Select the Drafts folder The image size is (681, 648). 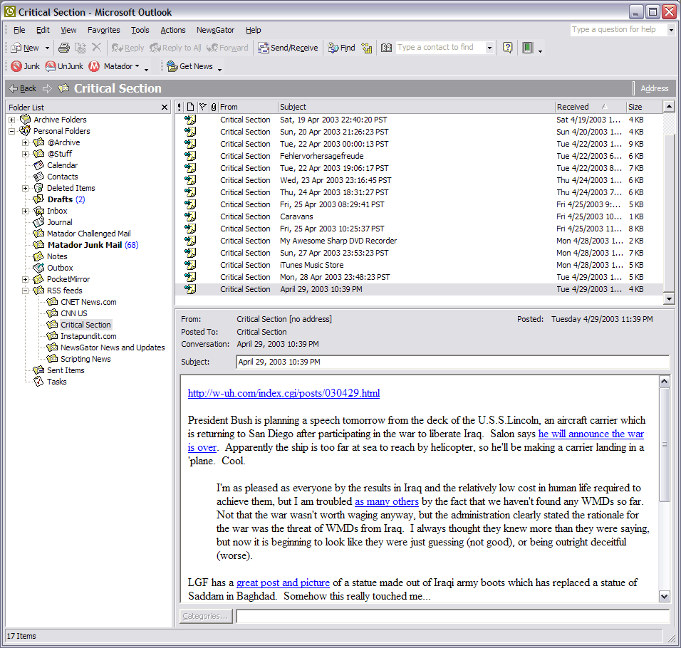[60, 199]
